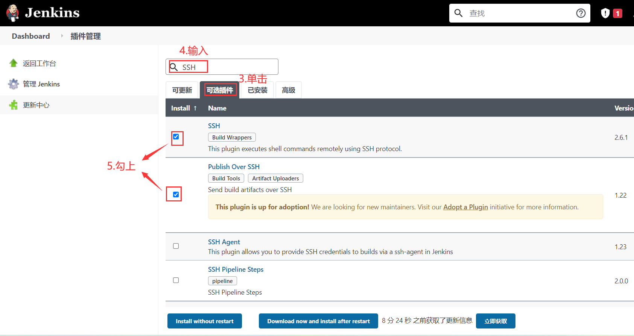This screenshot has width=634, height=336.
Task: Open 更新中心 sidebar link
Action: pyautogui.click(x=36, y=105)
